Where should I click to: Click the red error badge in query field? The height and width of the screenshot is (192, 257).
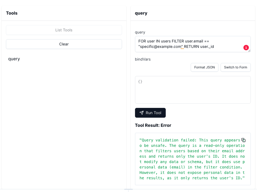tap(246, 48)
